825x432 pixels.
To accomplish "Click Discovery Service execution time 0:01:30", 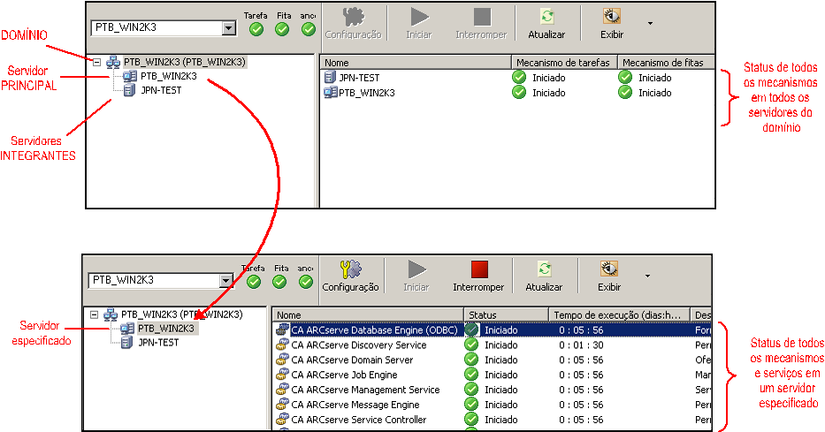I will coord(581,345).
